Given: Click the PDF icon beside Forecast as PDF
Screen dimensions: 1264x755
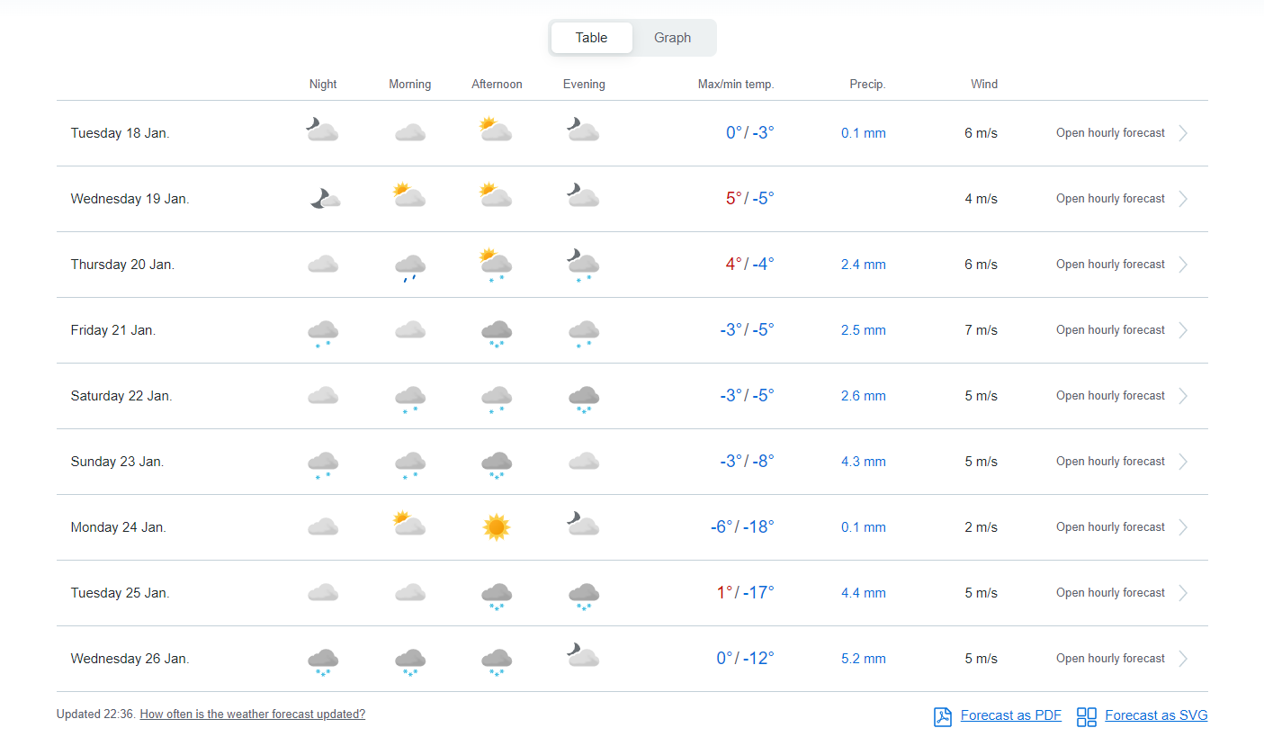Looking at the screenshot, I should tap(942, 716).
